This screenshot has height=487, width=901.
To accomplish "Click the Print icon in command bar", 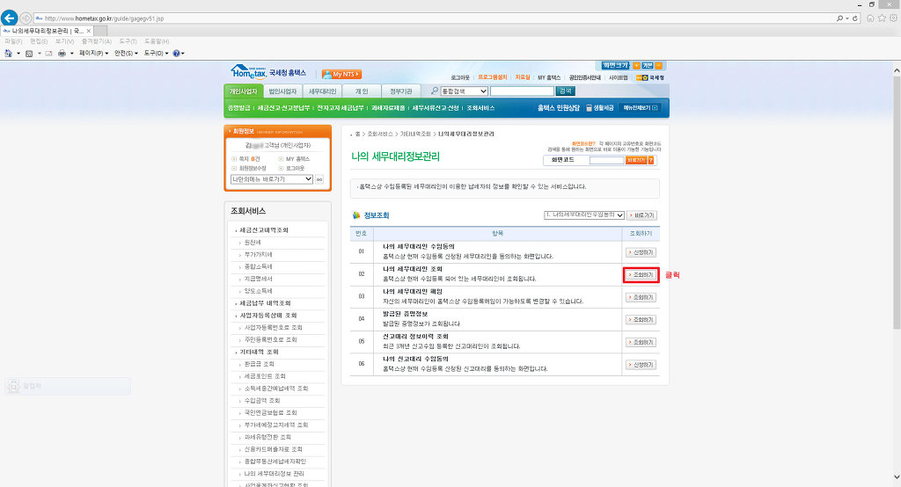I will [x=62, y=54].
